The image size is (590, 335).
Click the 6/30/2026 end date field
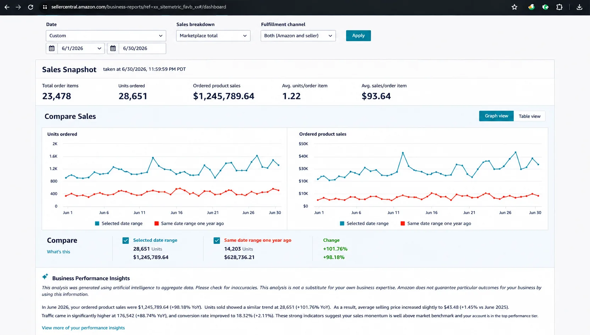pyautogui.click(x=142, y=48)
